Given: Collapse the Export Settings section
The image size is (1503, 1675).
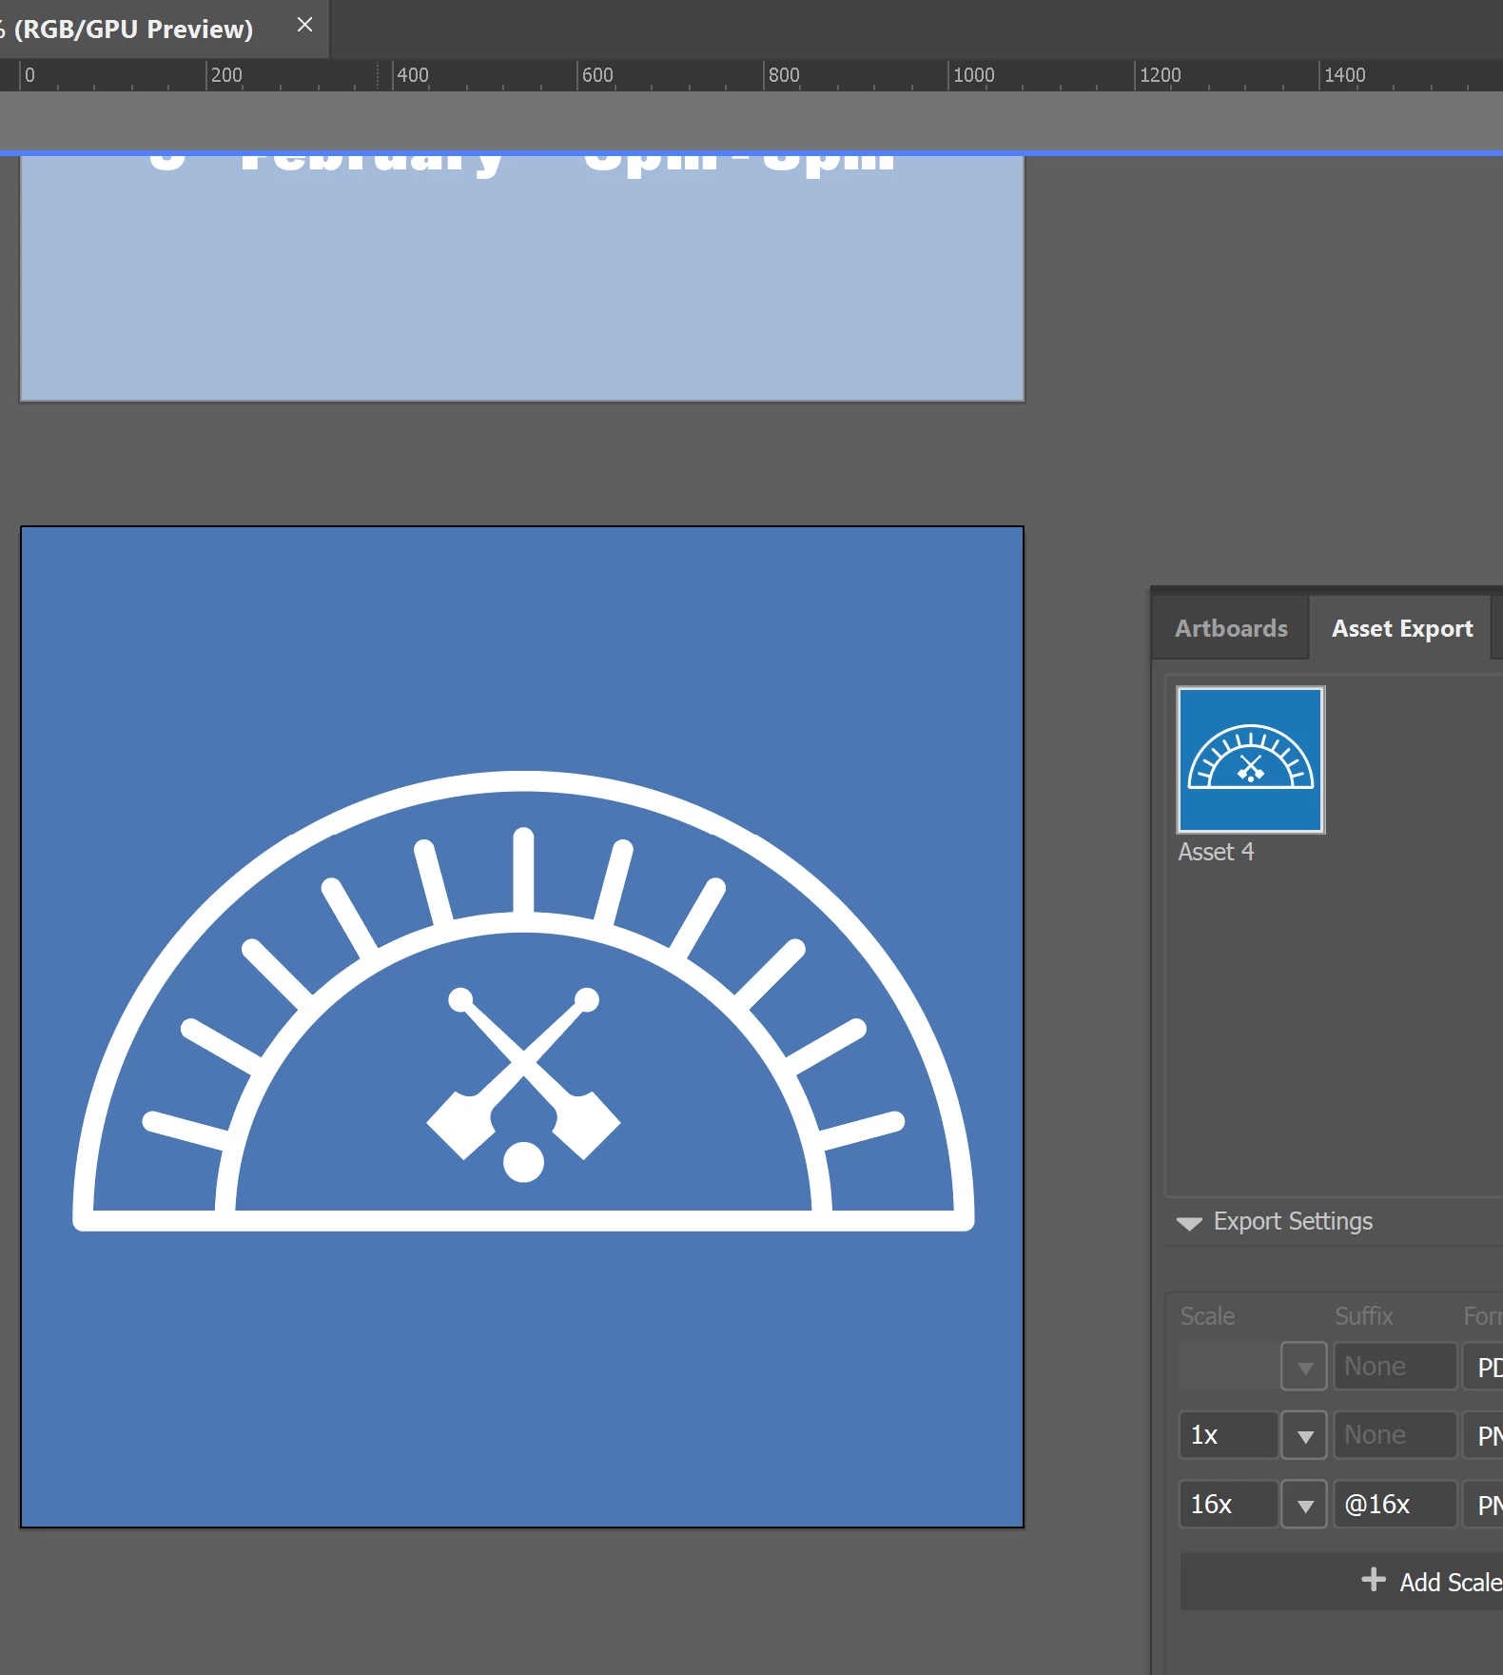Looking at the screenshot, I should click(1189, 1223).
